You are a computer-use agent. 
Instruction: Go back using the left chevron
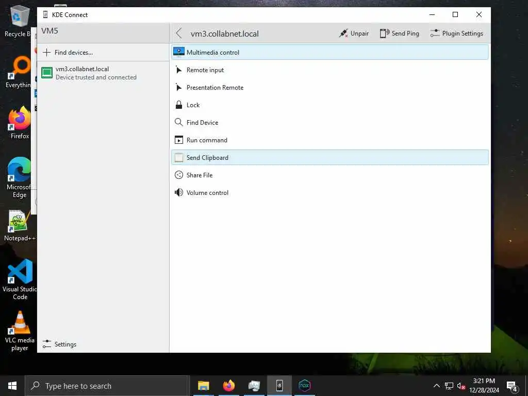pyautogui.click(x=178, y=34)
